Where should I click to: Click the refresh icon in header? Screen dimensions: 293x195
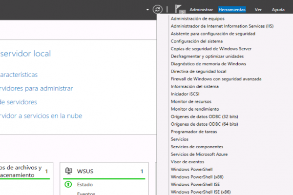(x=157, y=9)
